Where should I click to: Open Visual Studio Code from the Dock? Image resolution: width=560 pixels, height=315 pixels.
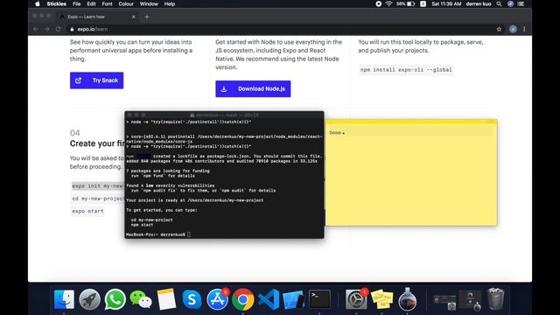pyautogui.click(x=269, y=299)
